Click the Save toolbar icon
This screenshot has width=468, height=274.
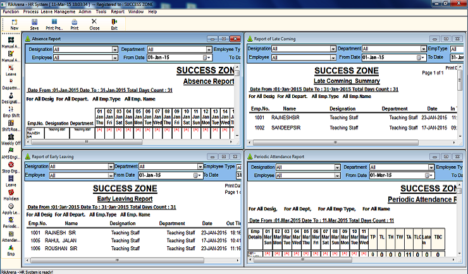point(34,23)
